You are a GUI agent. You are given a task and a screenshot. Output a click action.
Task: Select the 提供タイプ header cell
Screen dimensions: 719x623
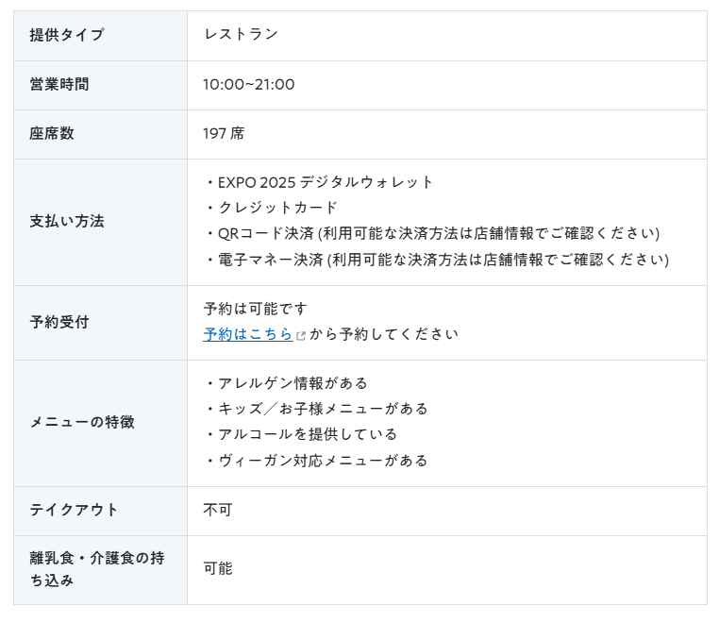[x=100, y=36]
